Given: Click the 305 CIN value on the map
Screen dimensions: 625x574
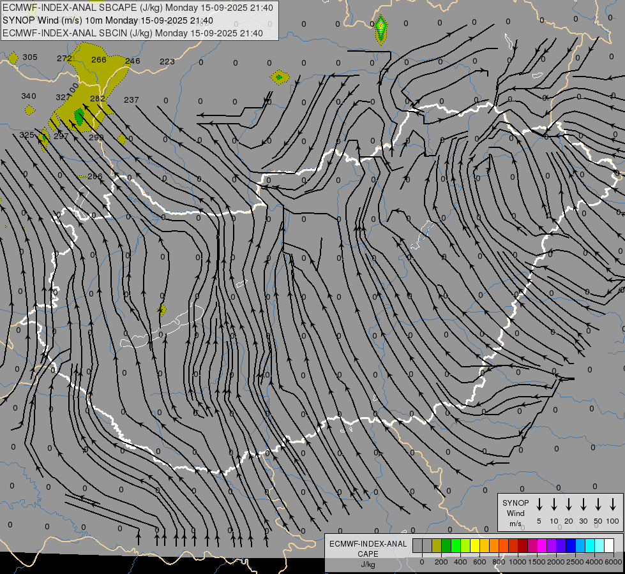Looking at the screenshot, I should (x=30, y=57).
